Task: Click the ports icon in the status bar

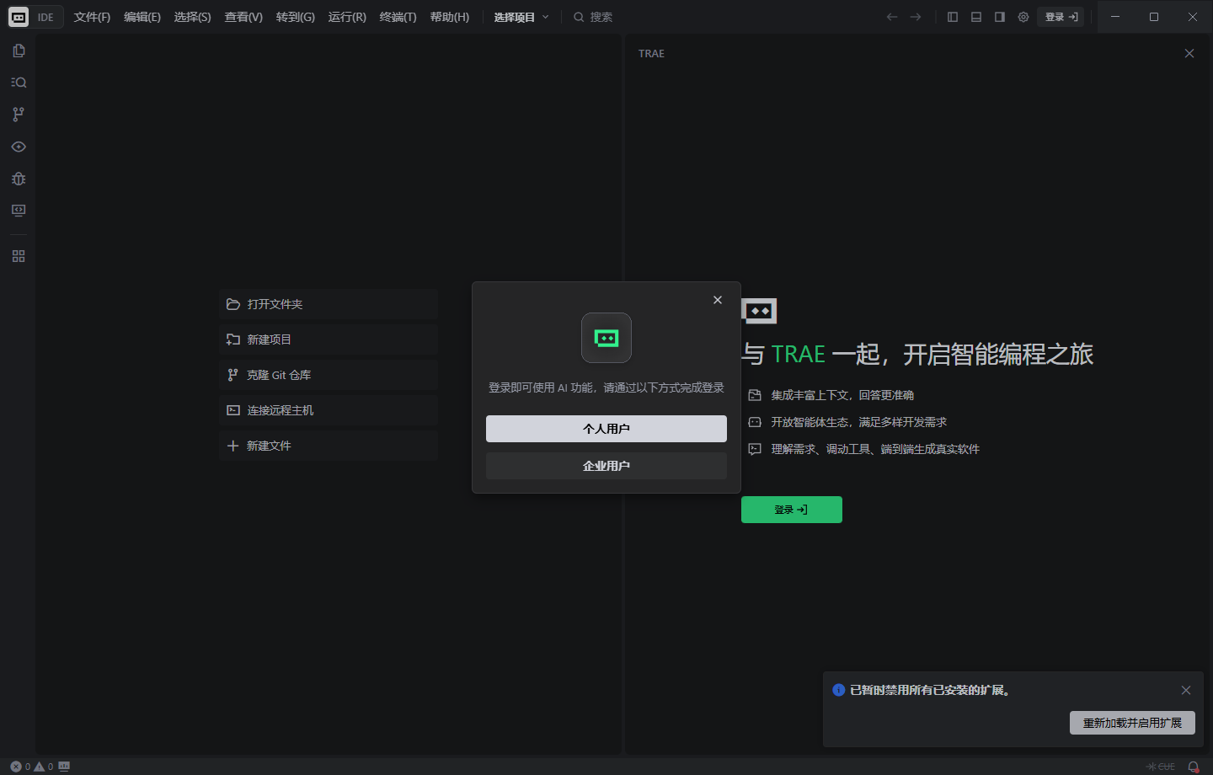Action: [64, 767]
